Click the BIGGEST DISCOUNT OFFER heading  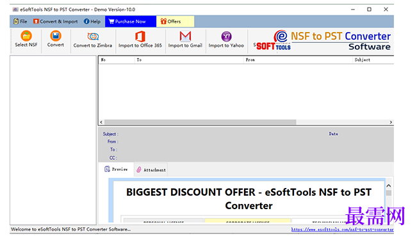tap(249, 199)
